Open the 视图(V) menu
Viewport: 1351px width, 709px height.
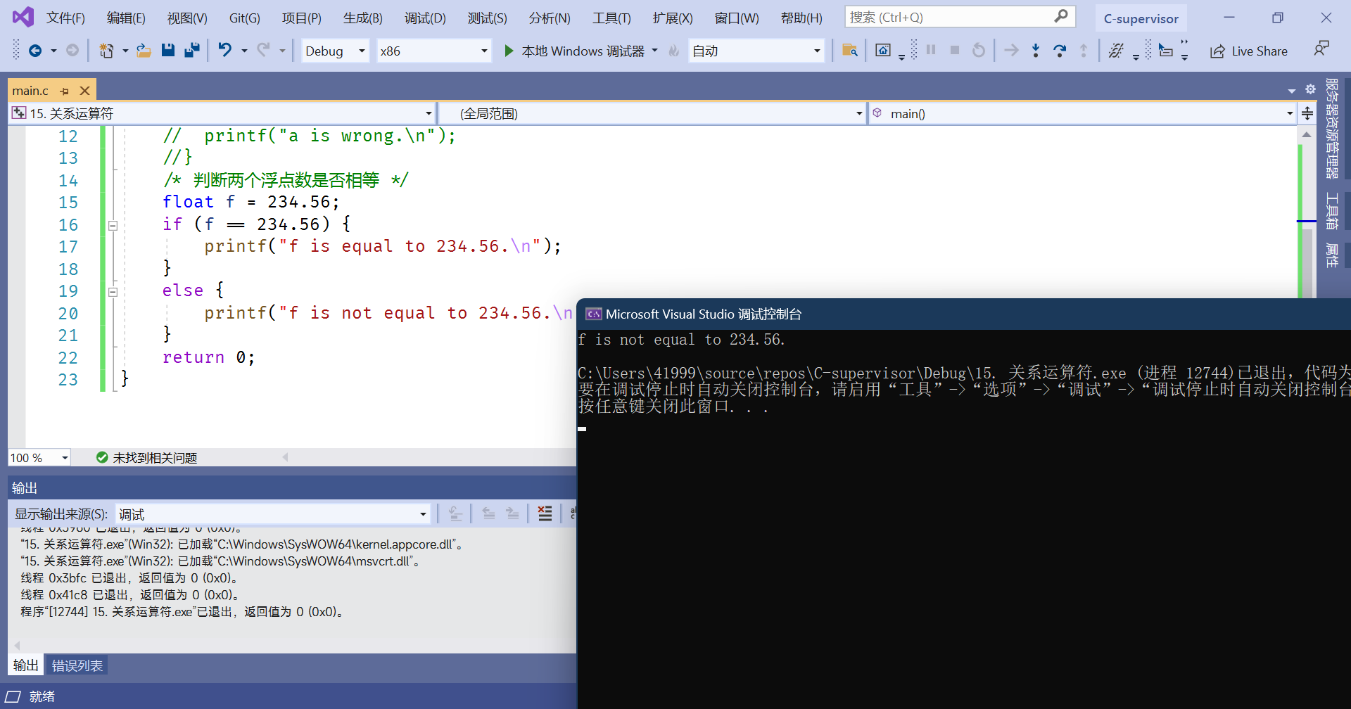click(x=187, y=18)
